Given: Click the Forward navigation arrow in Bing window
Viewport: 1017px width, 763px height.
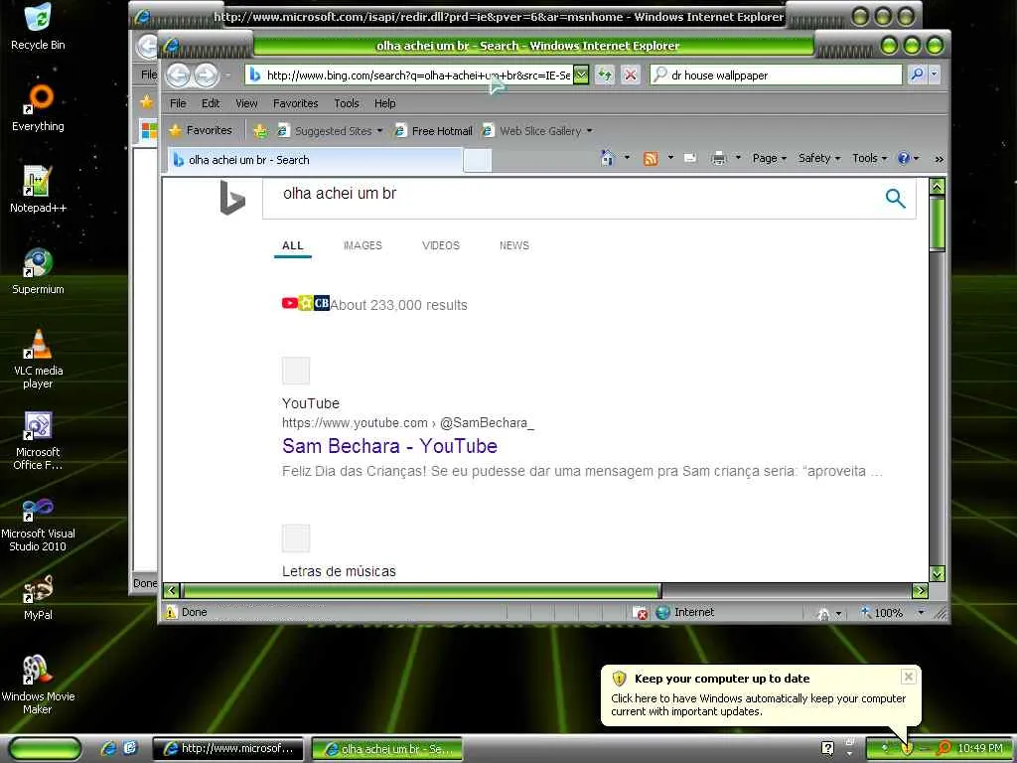Looking at the screenshot, I should (x=207, y=76).
